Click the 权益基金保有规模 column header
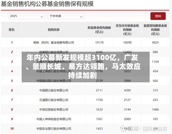This screenshot has width=172, height=134. pyautogui.click(x=99, y=30)
